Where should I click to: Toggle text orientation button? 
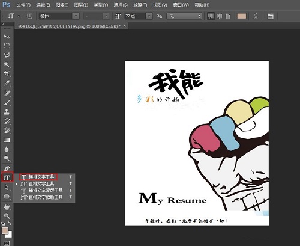pyautogui.click(x=29, y=16)
